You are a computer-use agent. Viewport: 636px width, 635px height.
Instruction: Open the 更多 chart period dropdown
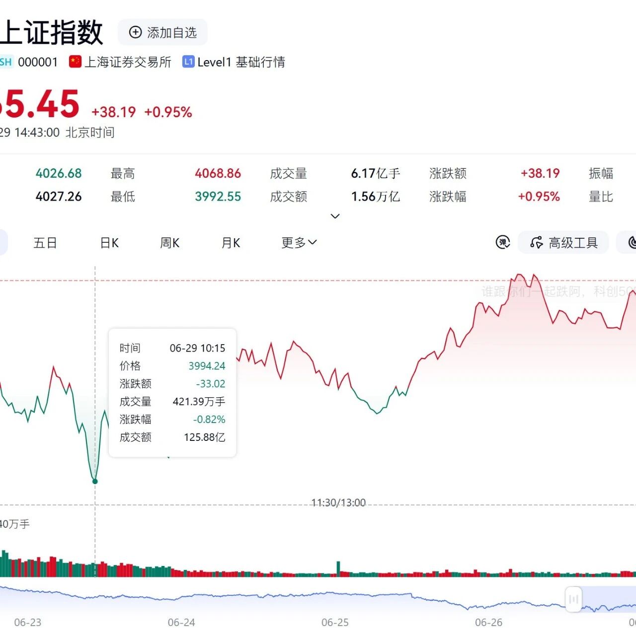point(299,242)
